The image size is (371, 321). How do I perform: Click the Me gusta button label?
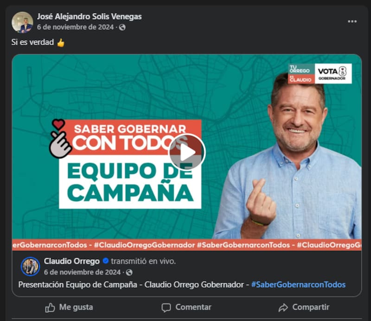[x=76, y=307]
